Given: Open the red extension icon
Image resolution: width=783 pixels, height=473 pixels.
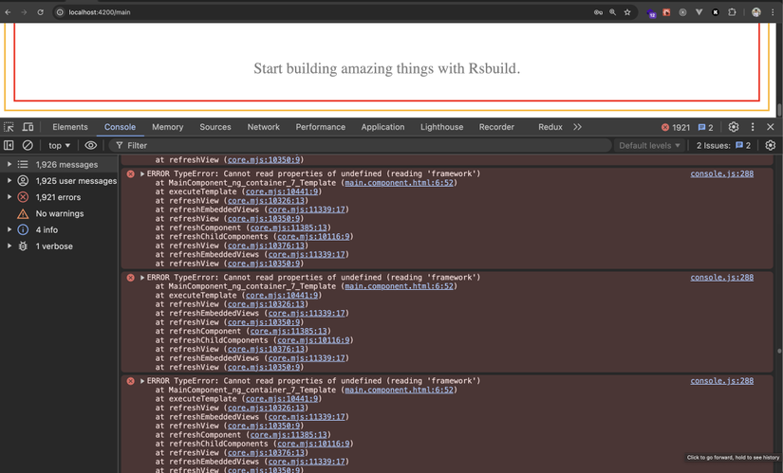Looking at the screenshot, I should click(x=666, y=12).
